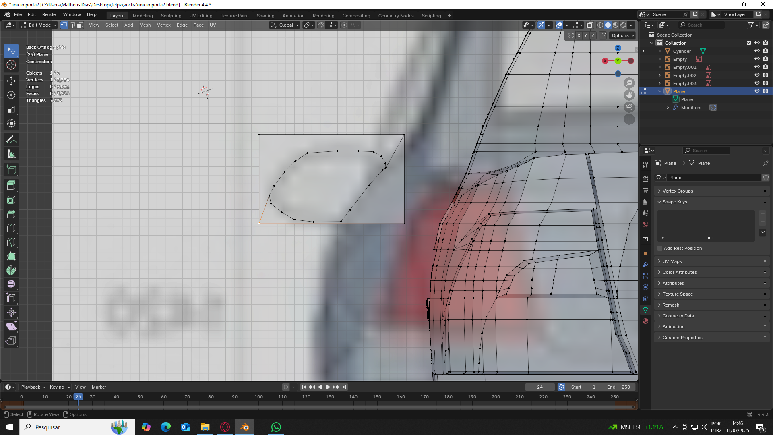Click the Toggle X-Ray icon

point(590,25)
